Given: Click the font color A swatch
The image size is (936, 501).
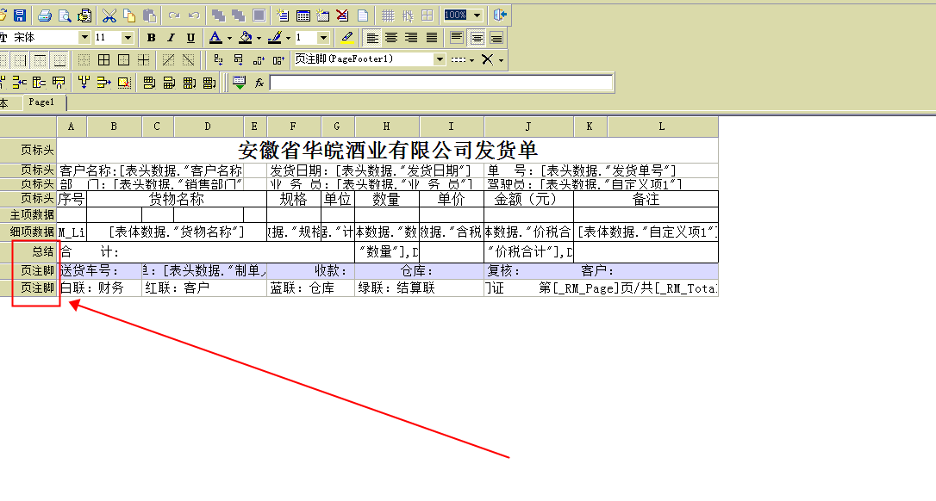Looking at the screenshot, I should tap(215, 38).
